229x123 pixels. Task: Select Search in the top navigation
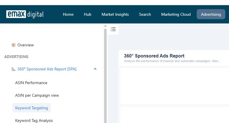(145, 14)
